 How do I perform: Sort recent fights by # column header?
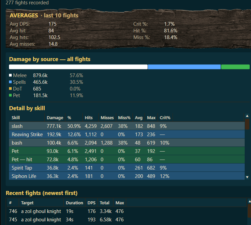tap(13, 203)
